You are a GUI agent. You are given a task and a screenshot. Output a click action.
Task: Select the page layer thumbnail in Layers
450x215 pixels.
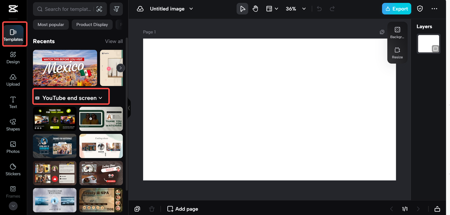(429, 44)
